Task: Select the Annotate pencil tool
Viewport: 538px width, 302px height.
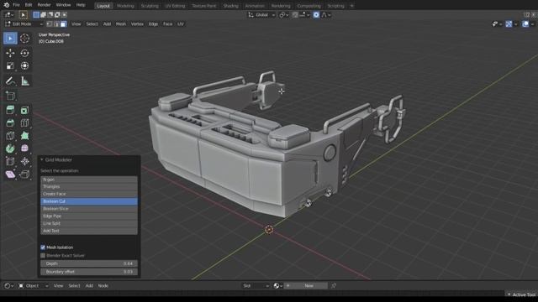Action: point(10,81)
